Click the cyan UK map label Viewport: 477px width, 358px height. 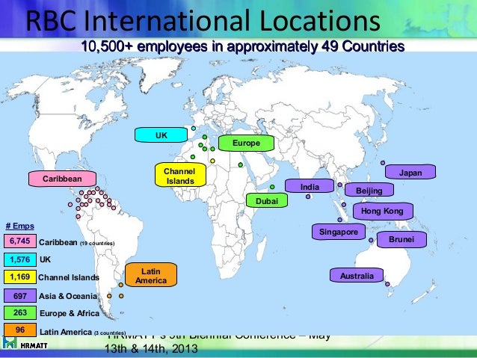click(161, 135)
